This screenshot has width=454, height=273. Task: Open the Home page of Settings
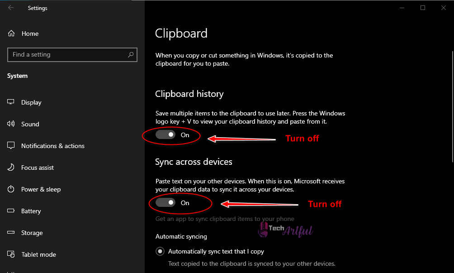[x=23, y=33]
